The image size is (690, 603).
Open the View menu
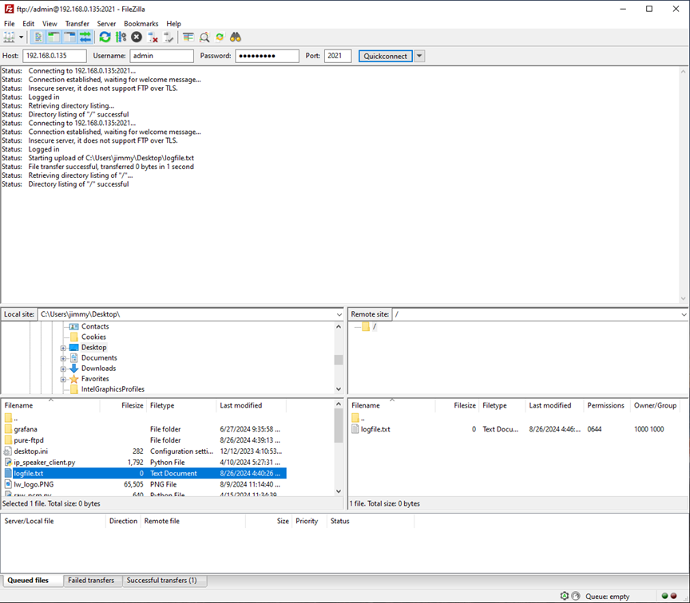pos(50,24)
